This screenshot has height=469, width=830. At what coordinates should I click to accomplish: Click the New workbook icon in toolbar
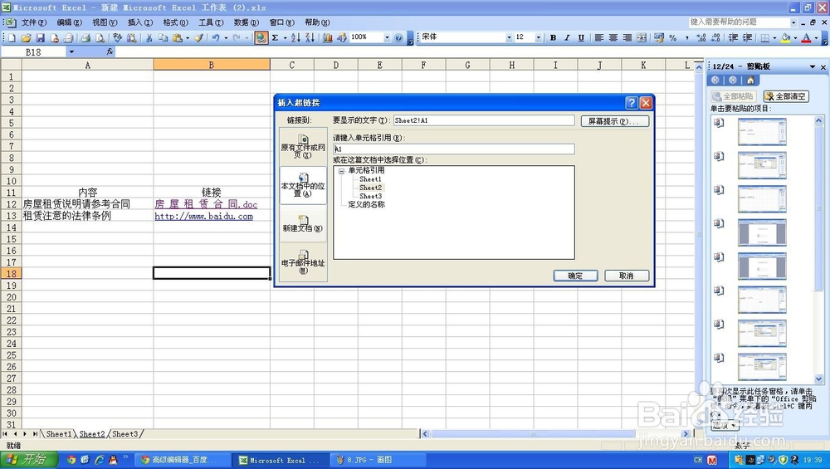(x=12, y=37)
